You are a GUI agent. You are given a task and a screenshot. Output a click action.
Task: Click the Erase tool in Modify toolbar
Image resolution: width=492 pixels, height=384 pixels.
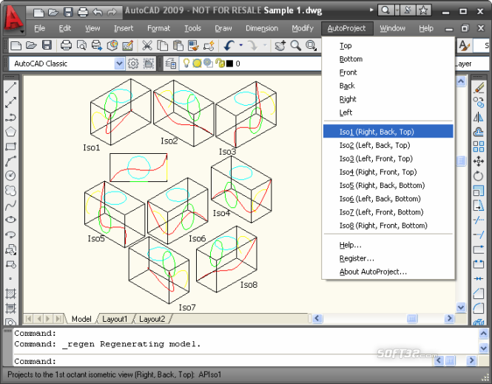coord(479,88)
